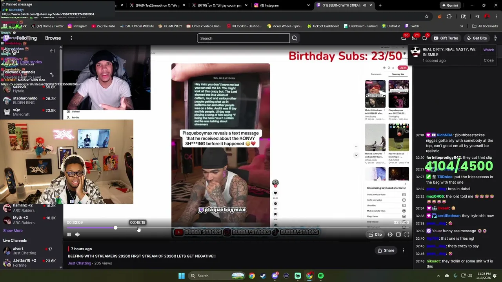502x282 pixels.
Task: Open OG MONKEY bookmark
Action: pos(170,26)
